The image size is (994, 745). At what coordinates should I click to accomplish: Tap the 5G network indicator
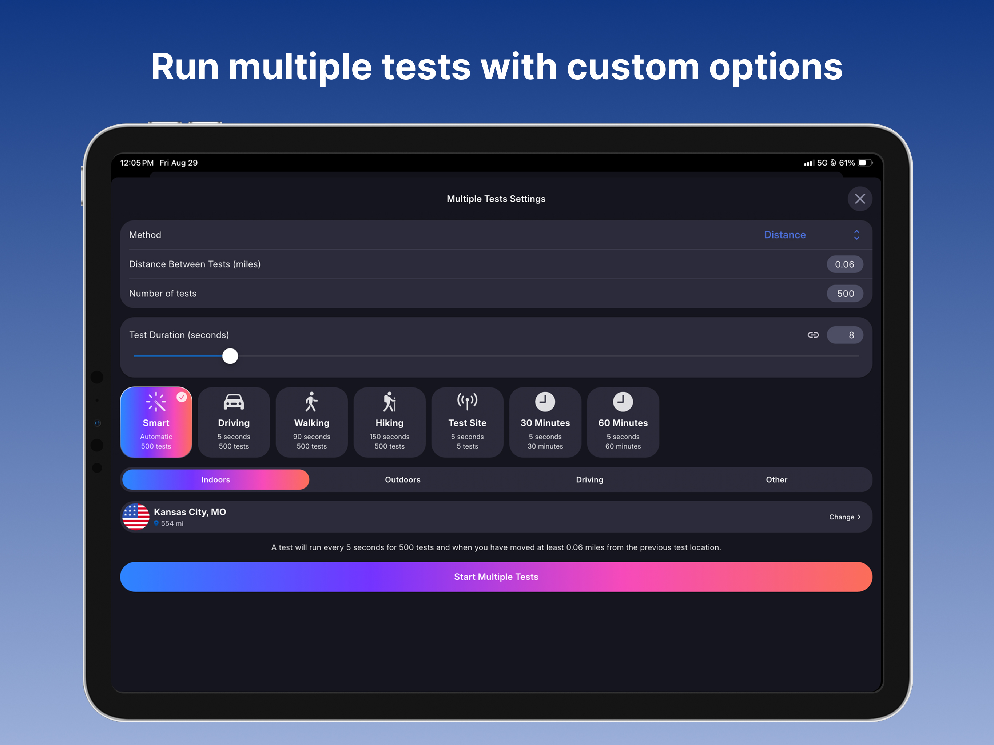822,163
